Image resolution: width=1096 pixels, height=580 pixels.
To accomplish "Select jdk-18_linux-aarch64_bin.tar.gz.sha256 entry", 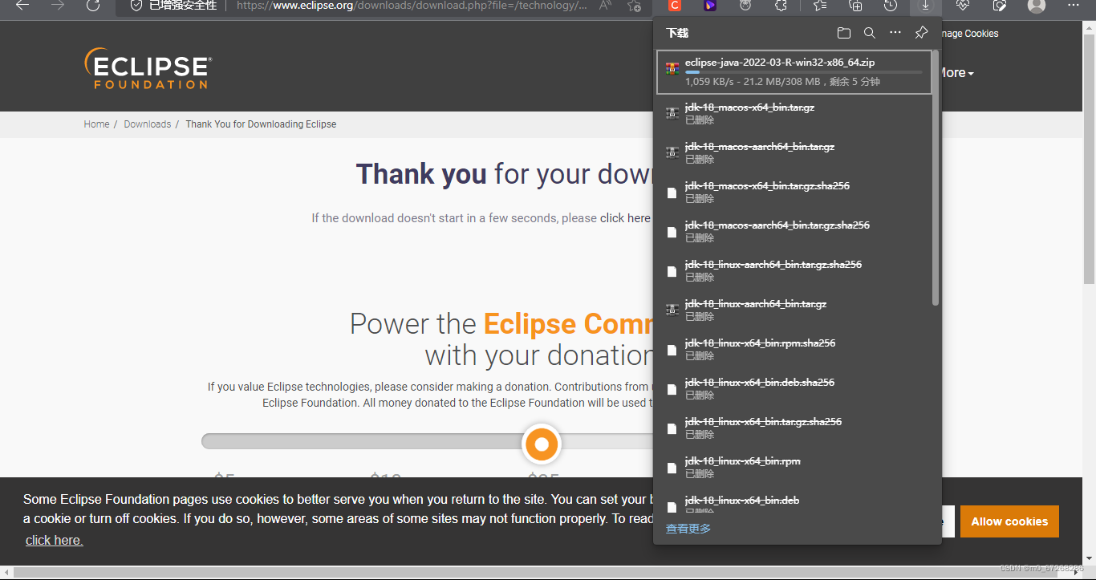I will pyautogui.click(x=794, y=271).
